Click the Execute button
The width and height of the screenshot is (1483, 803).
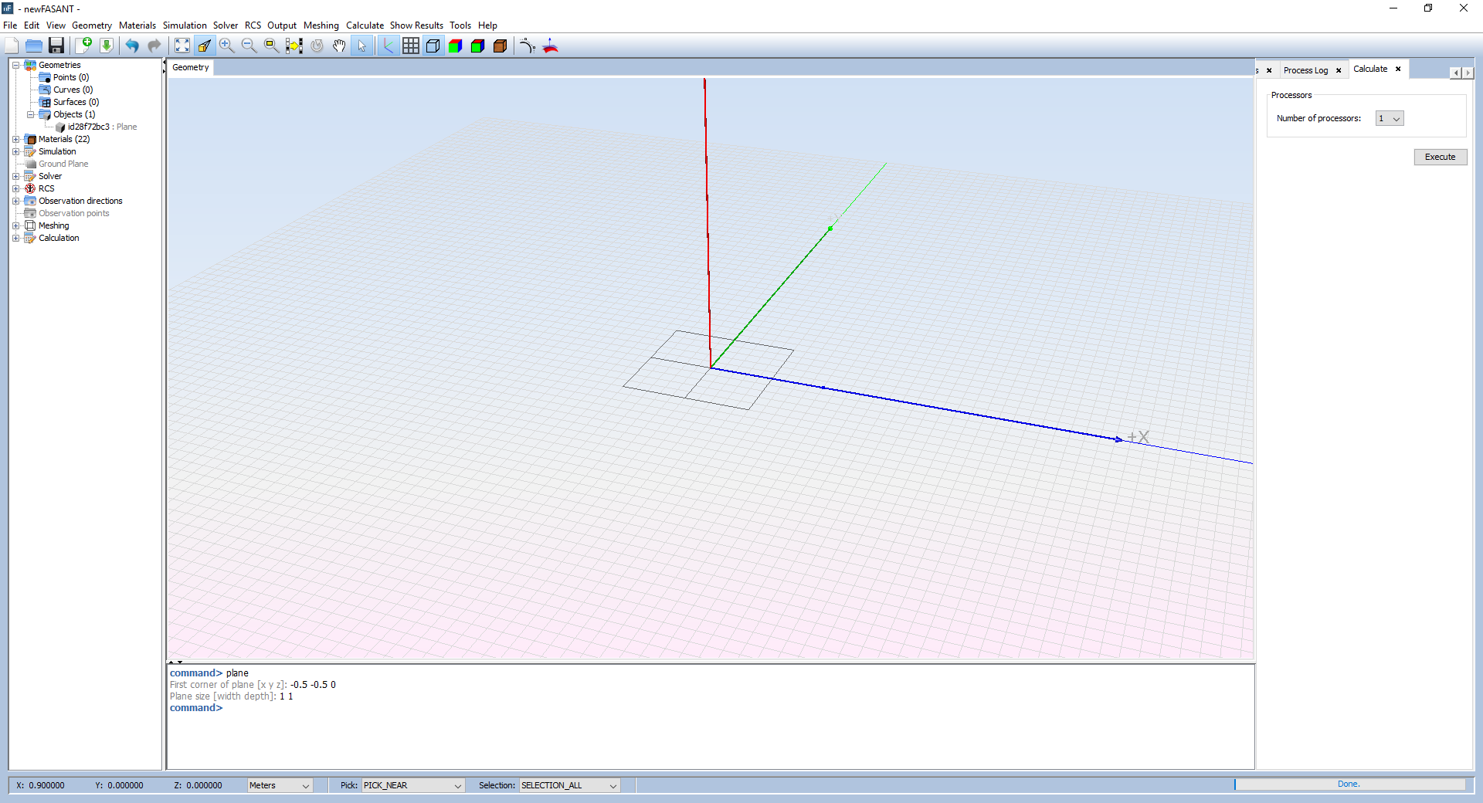click(1440, 157)
